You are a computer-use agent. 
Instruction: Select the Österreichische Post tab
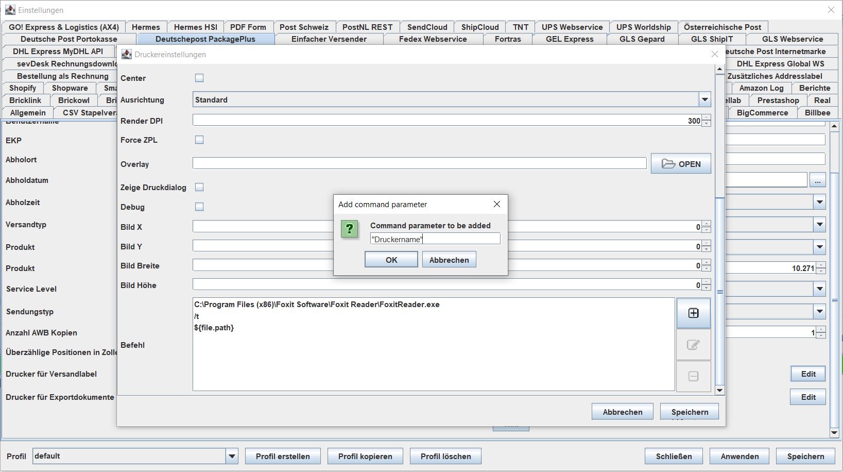point(722,27)
